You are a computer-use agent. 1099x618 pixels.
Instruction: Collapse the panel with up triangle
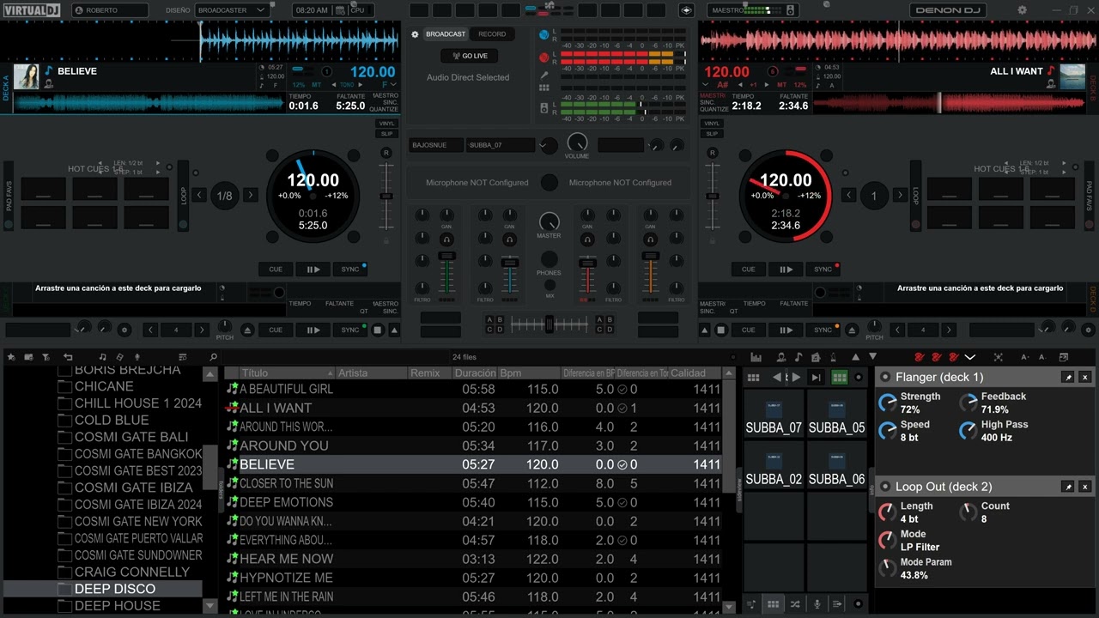pos(855,357)
